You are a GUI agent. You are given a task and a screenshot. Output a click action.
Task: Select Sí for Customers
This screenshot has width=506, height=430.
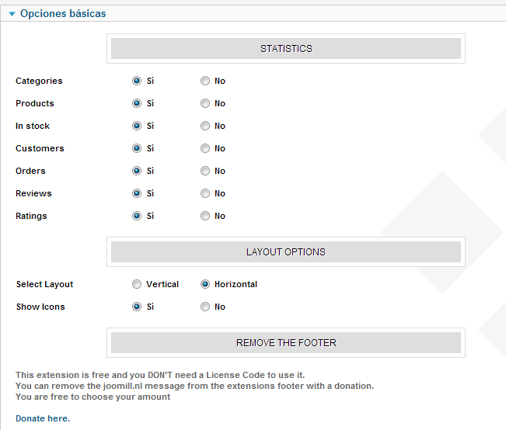(x=137, y=148)
